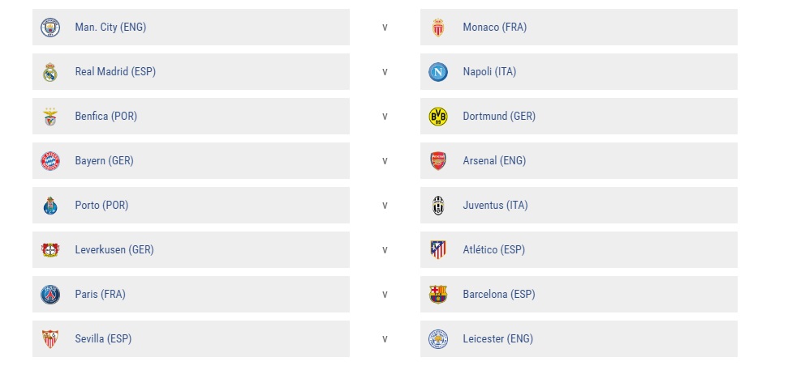Open the Real Madrid (ESP) team link
The height and width of the screenshot is (374, 792).
click(x=115, y=72)
